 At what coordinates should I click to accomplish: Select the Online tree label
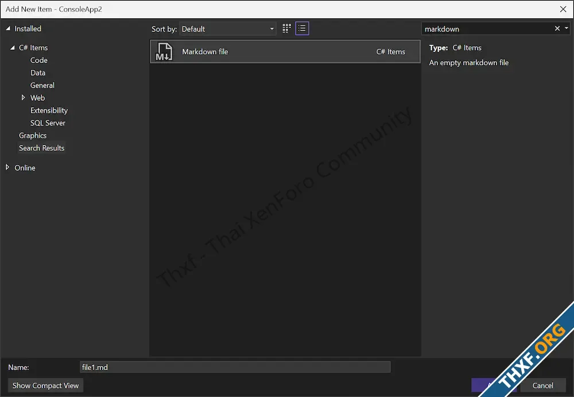pos(25,168)
